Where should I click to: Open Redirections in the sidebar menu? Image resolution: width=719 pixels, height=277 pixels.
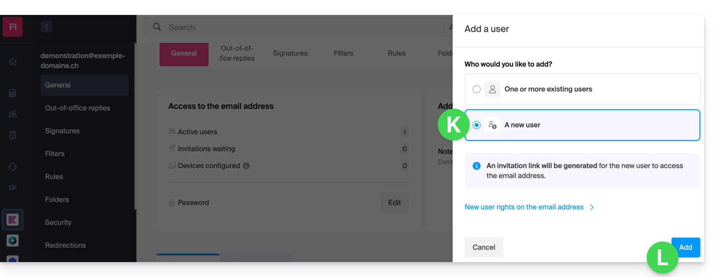click(65, 246)
